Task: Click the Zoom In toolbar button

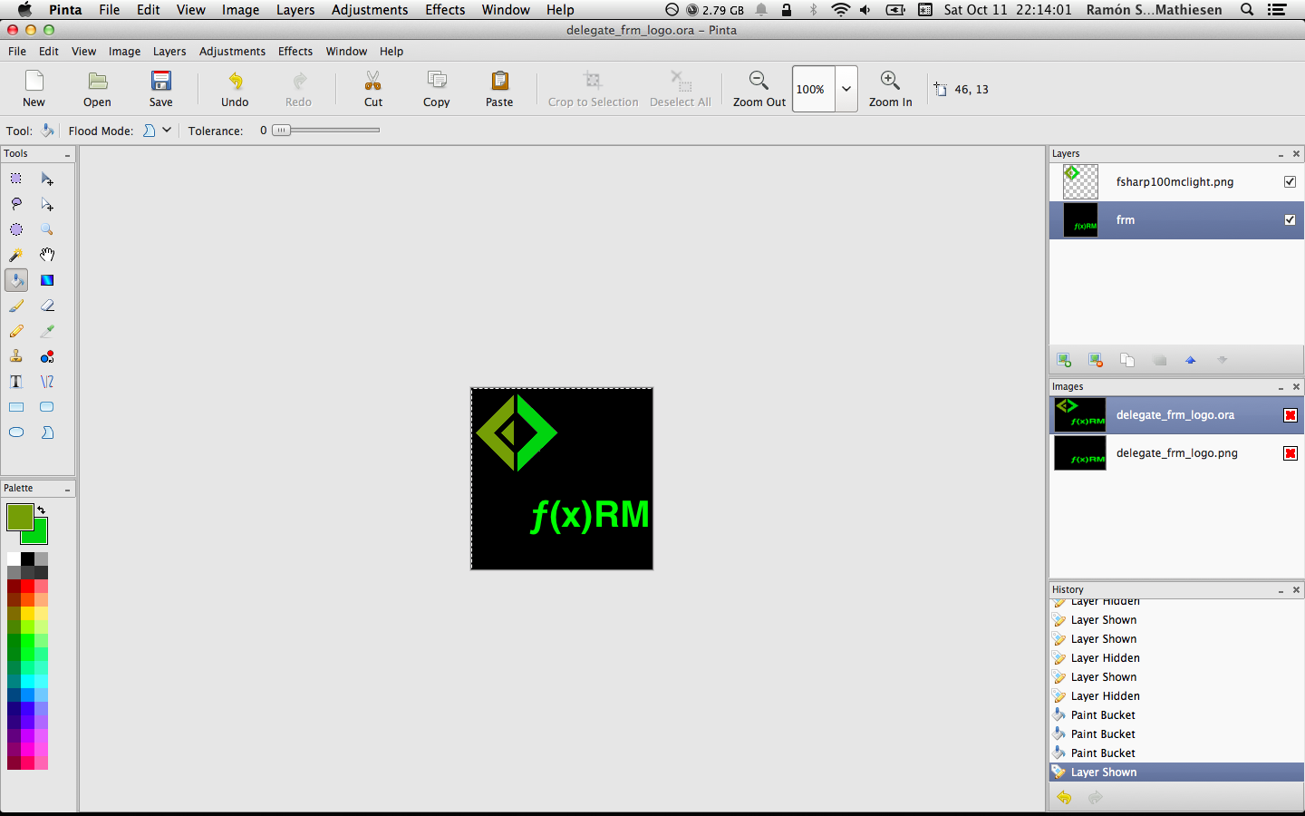Action: tap(891, 89)
